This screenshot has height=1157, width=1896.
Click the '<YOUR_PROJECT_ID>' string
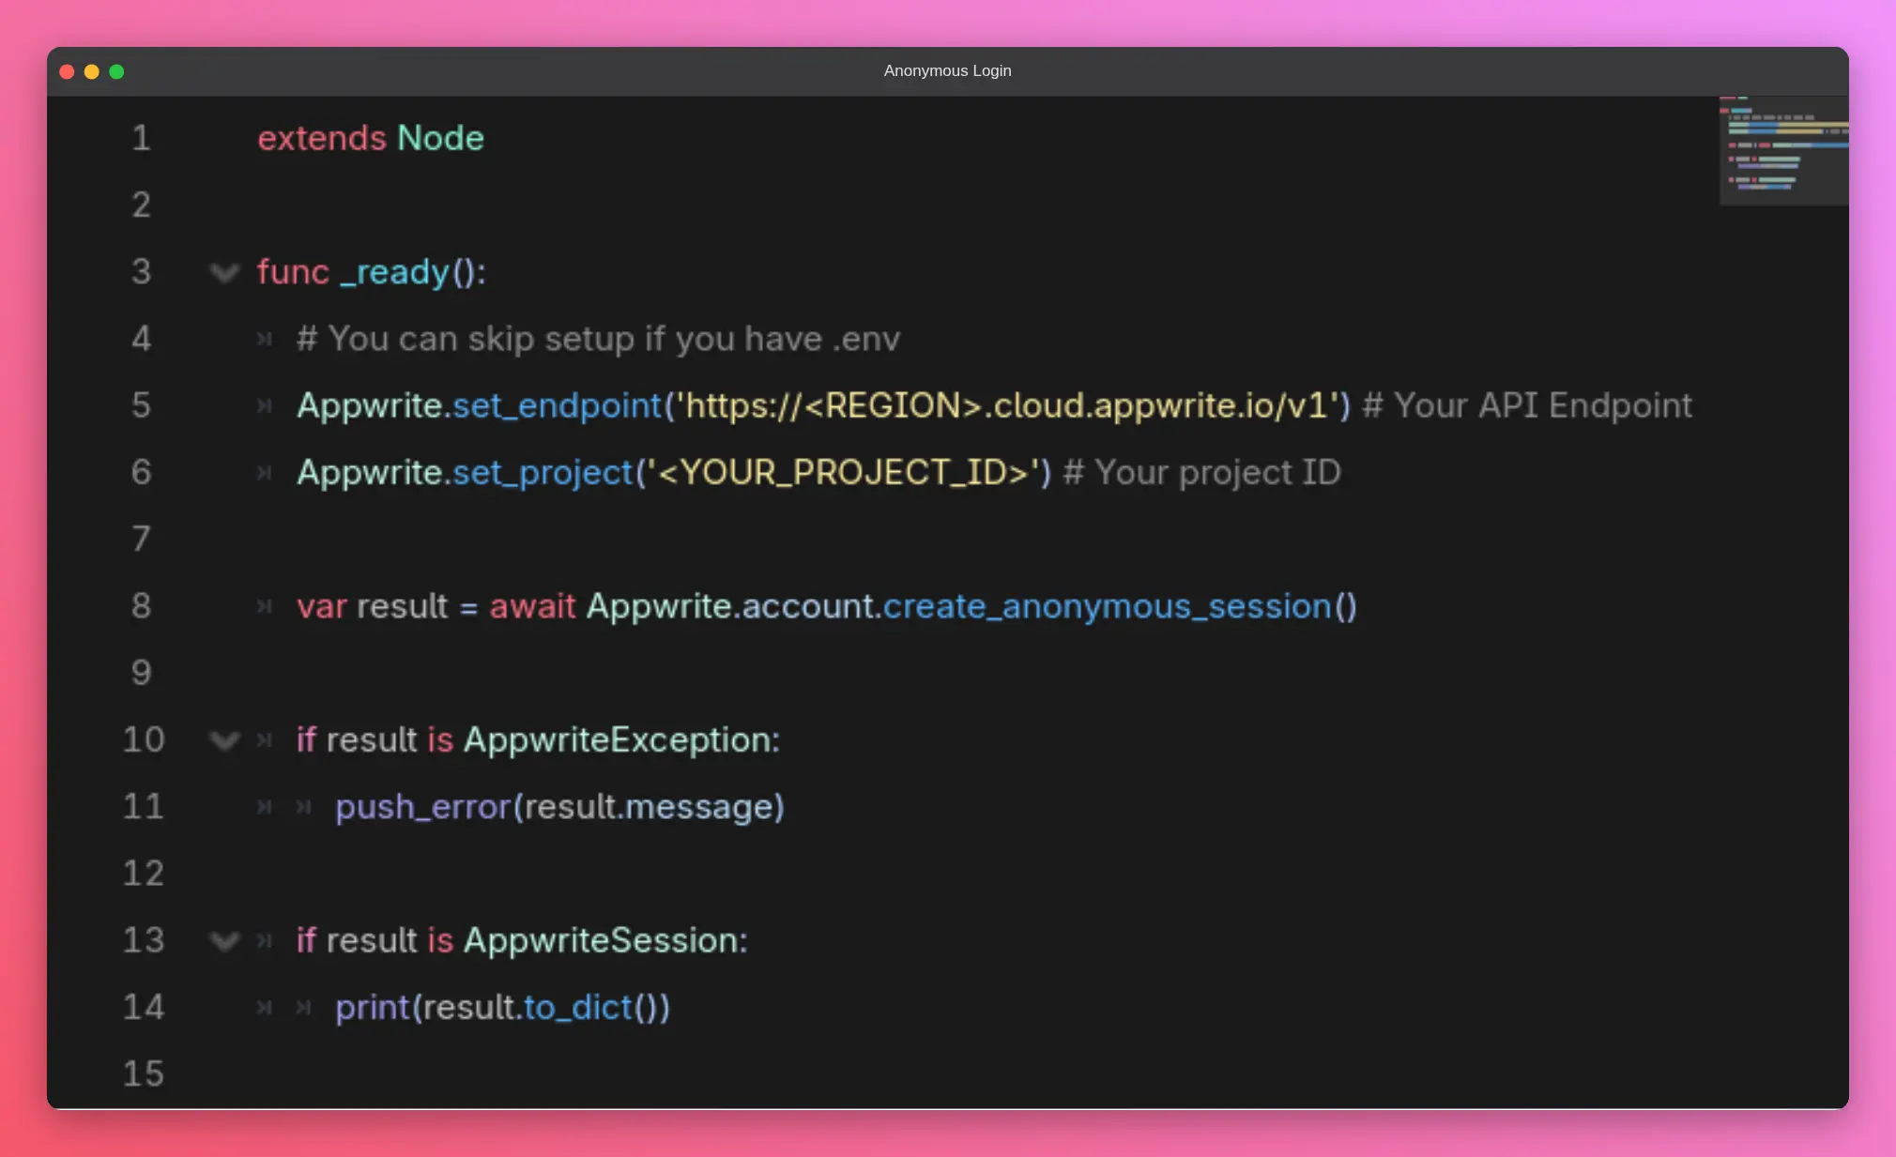[843, 472]
